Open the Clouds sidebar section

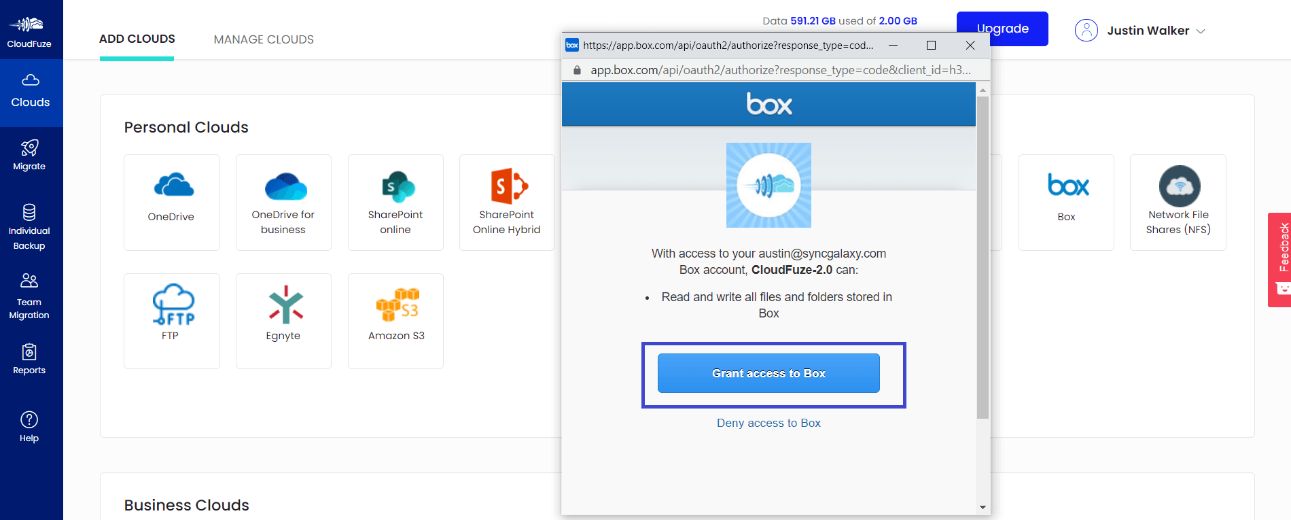click(x=31, y=92)
